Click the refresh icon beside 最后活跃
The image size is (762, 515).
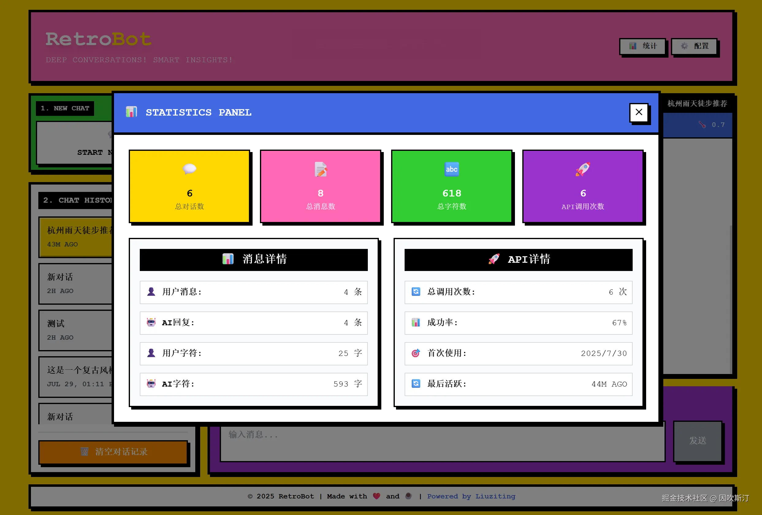[x=415, y=384]
